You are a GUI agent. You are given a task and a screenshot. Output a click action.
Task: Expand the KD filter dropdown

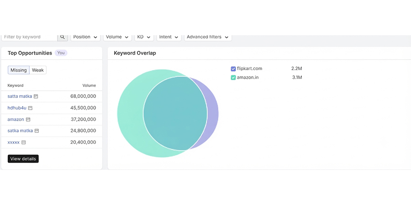pos(144,37)
